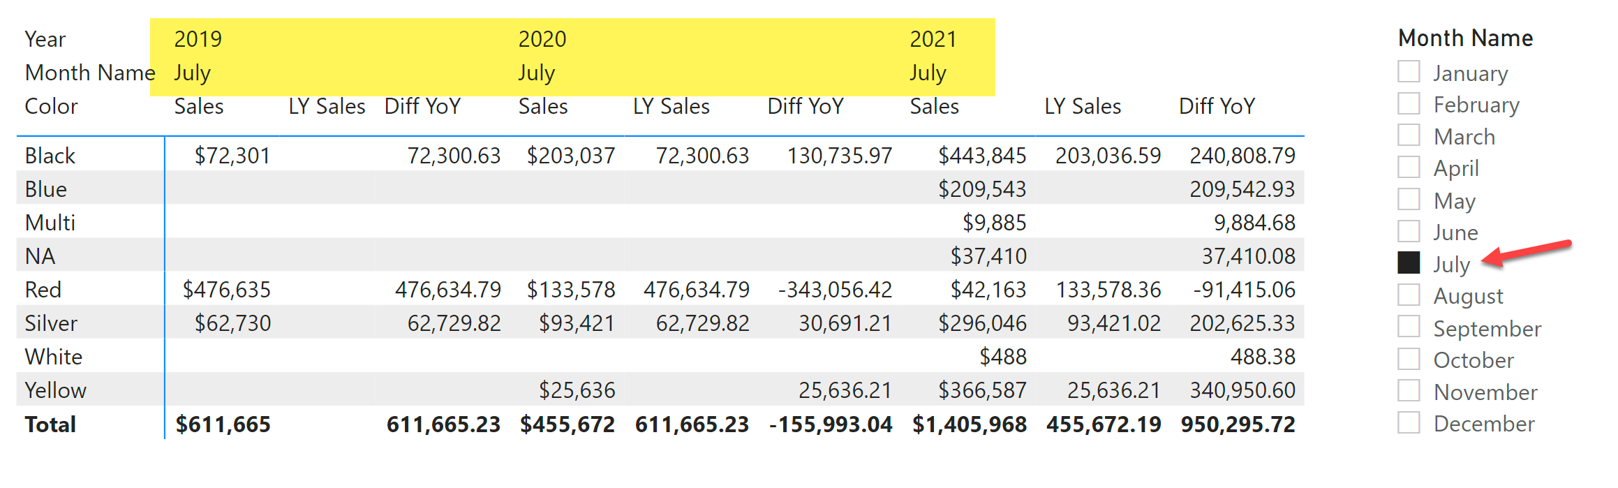Uncheck the July month checkbox
This screenshot has width=1618, height=488.
pos(1409,263)
